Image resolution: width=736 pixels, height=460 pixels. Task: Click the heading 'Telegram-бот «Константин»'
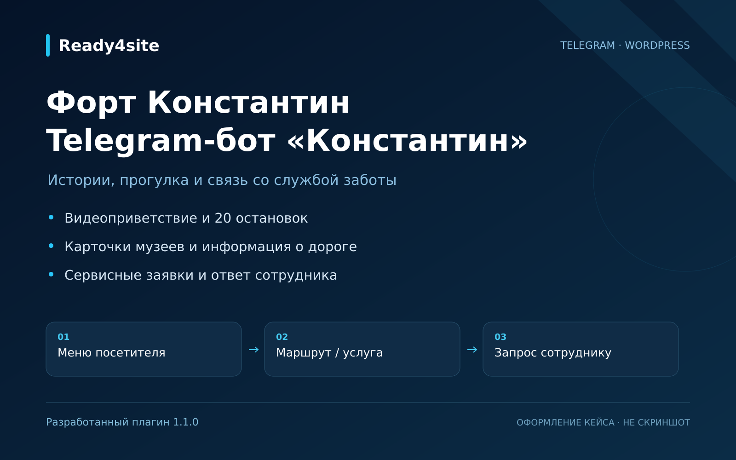(x=287, y=141)
